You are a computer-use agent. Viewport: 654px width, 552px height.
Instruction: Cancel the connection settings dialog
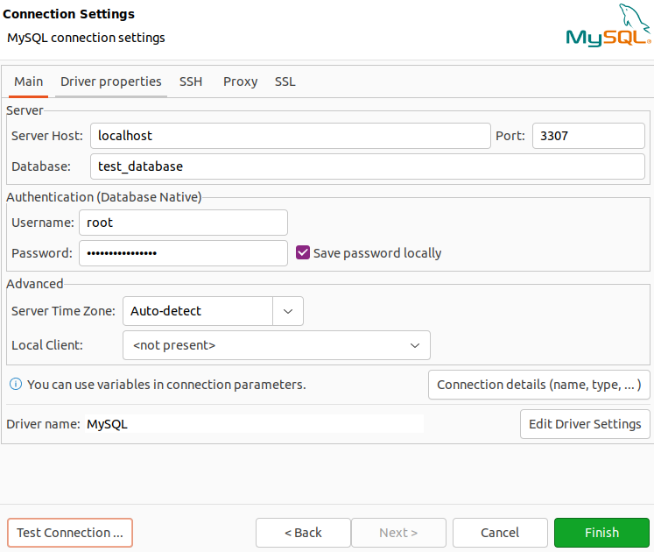(x=500, y=533)
